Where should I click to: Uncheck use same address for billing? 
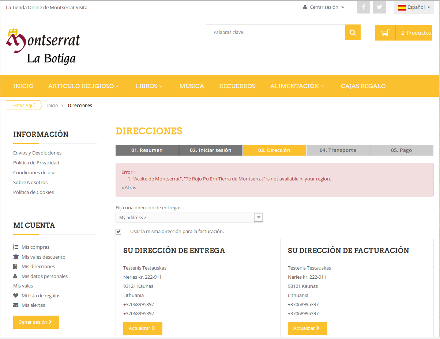(x=118, y=232)
